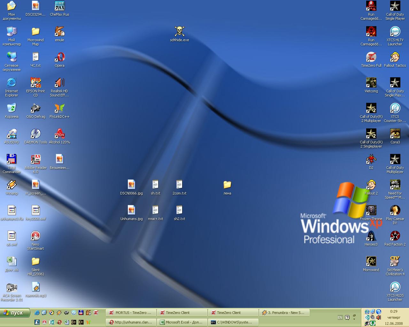Switch to MORTUS - TimeZero taskbar window
Screen dimensions: 409x327
pos(131,313)
